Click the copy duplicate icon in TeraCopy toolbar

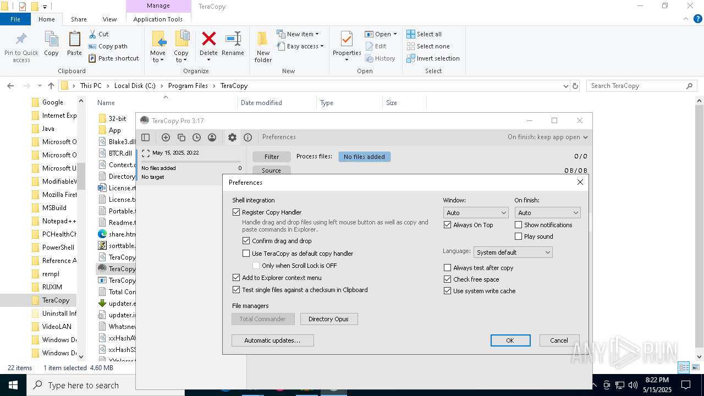tap(181, 137)
